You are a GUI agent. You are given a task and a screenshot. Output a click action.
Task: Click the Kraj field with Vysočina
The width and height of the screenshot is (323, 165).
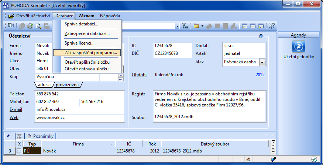pos(68,77)
